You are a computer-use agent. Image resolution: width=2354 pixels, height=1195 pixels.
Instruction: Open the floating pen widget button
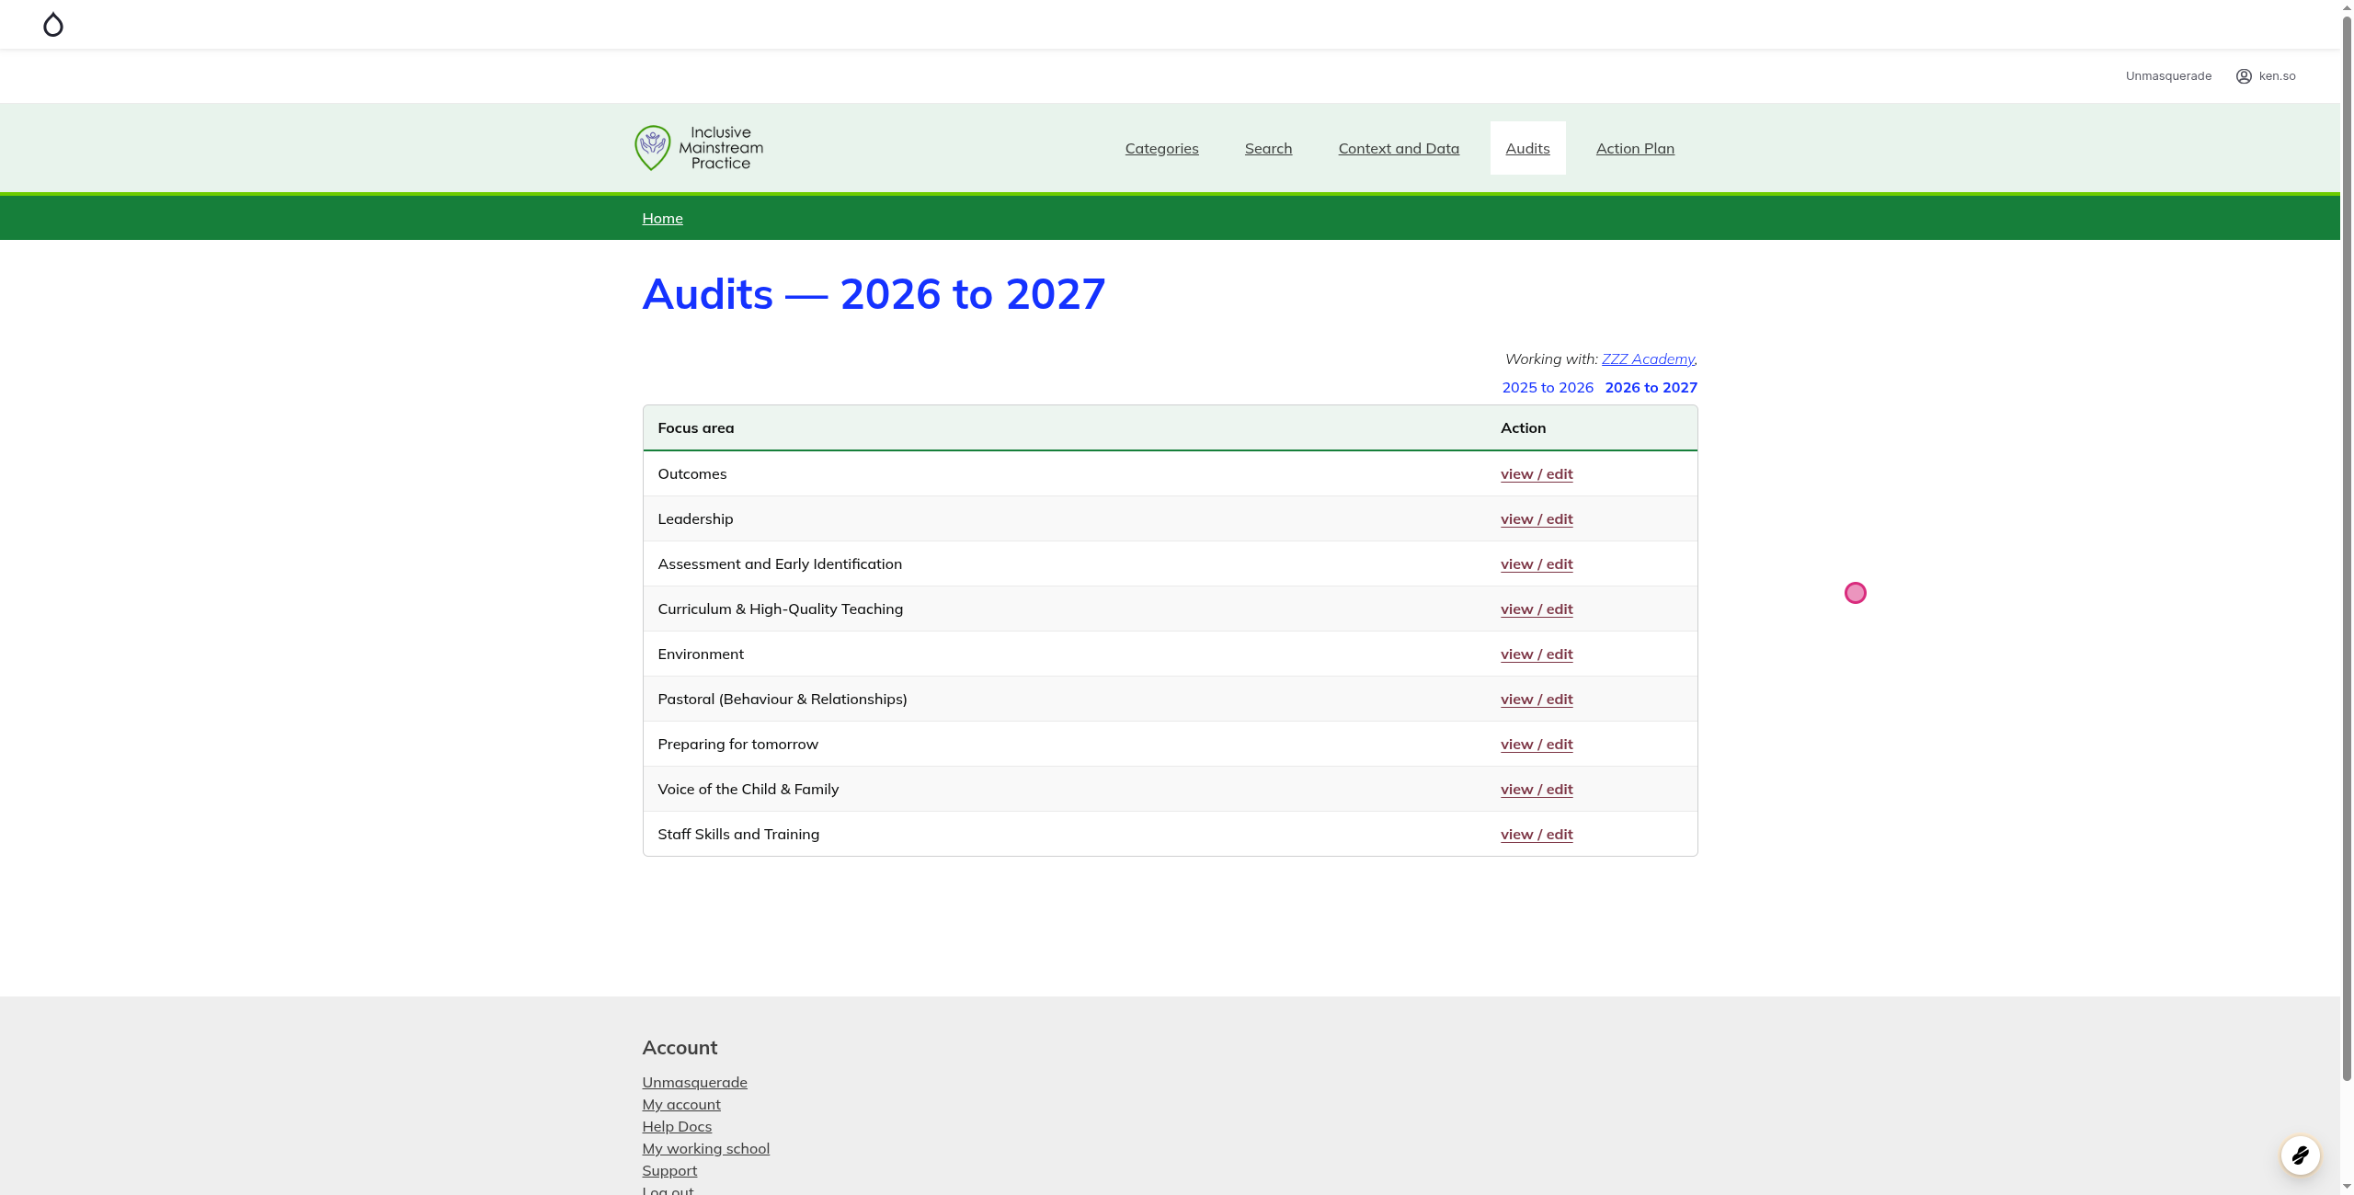[x=2300, y=1155]
